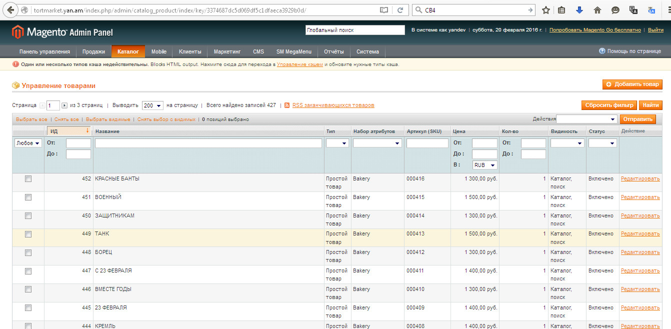The width and height of the screenshot is (671, 329).
Task: Click the Глобальный поиск field
Action: coord(355,30)
